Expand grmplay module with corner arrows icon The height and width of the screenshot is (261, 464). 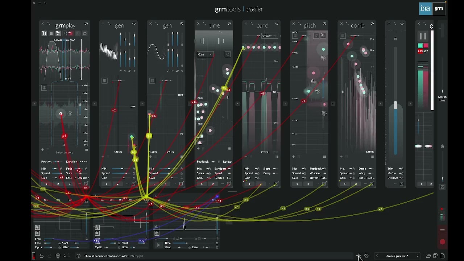pyautogui.click(x=48, y=24)
